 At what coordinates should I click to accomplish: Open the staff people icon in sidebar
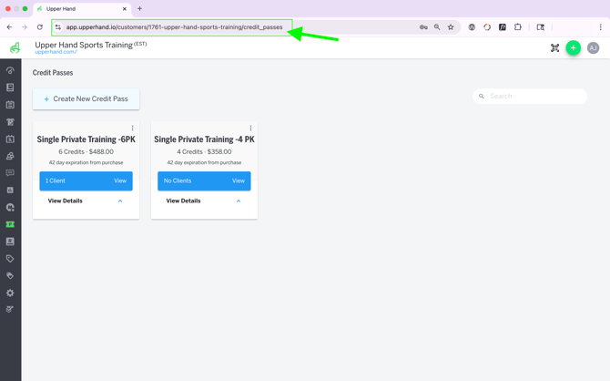point(10,156)
